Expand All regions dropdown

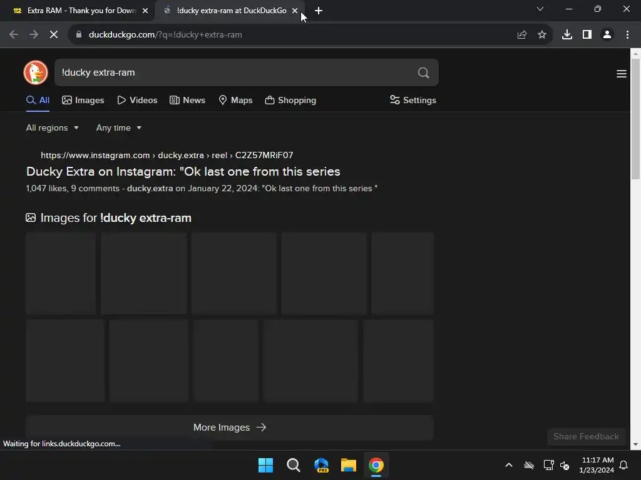point(53,127)
